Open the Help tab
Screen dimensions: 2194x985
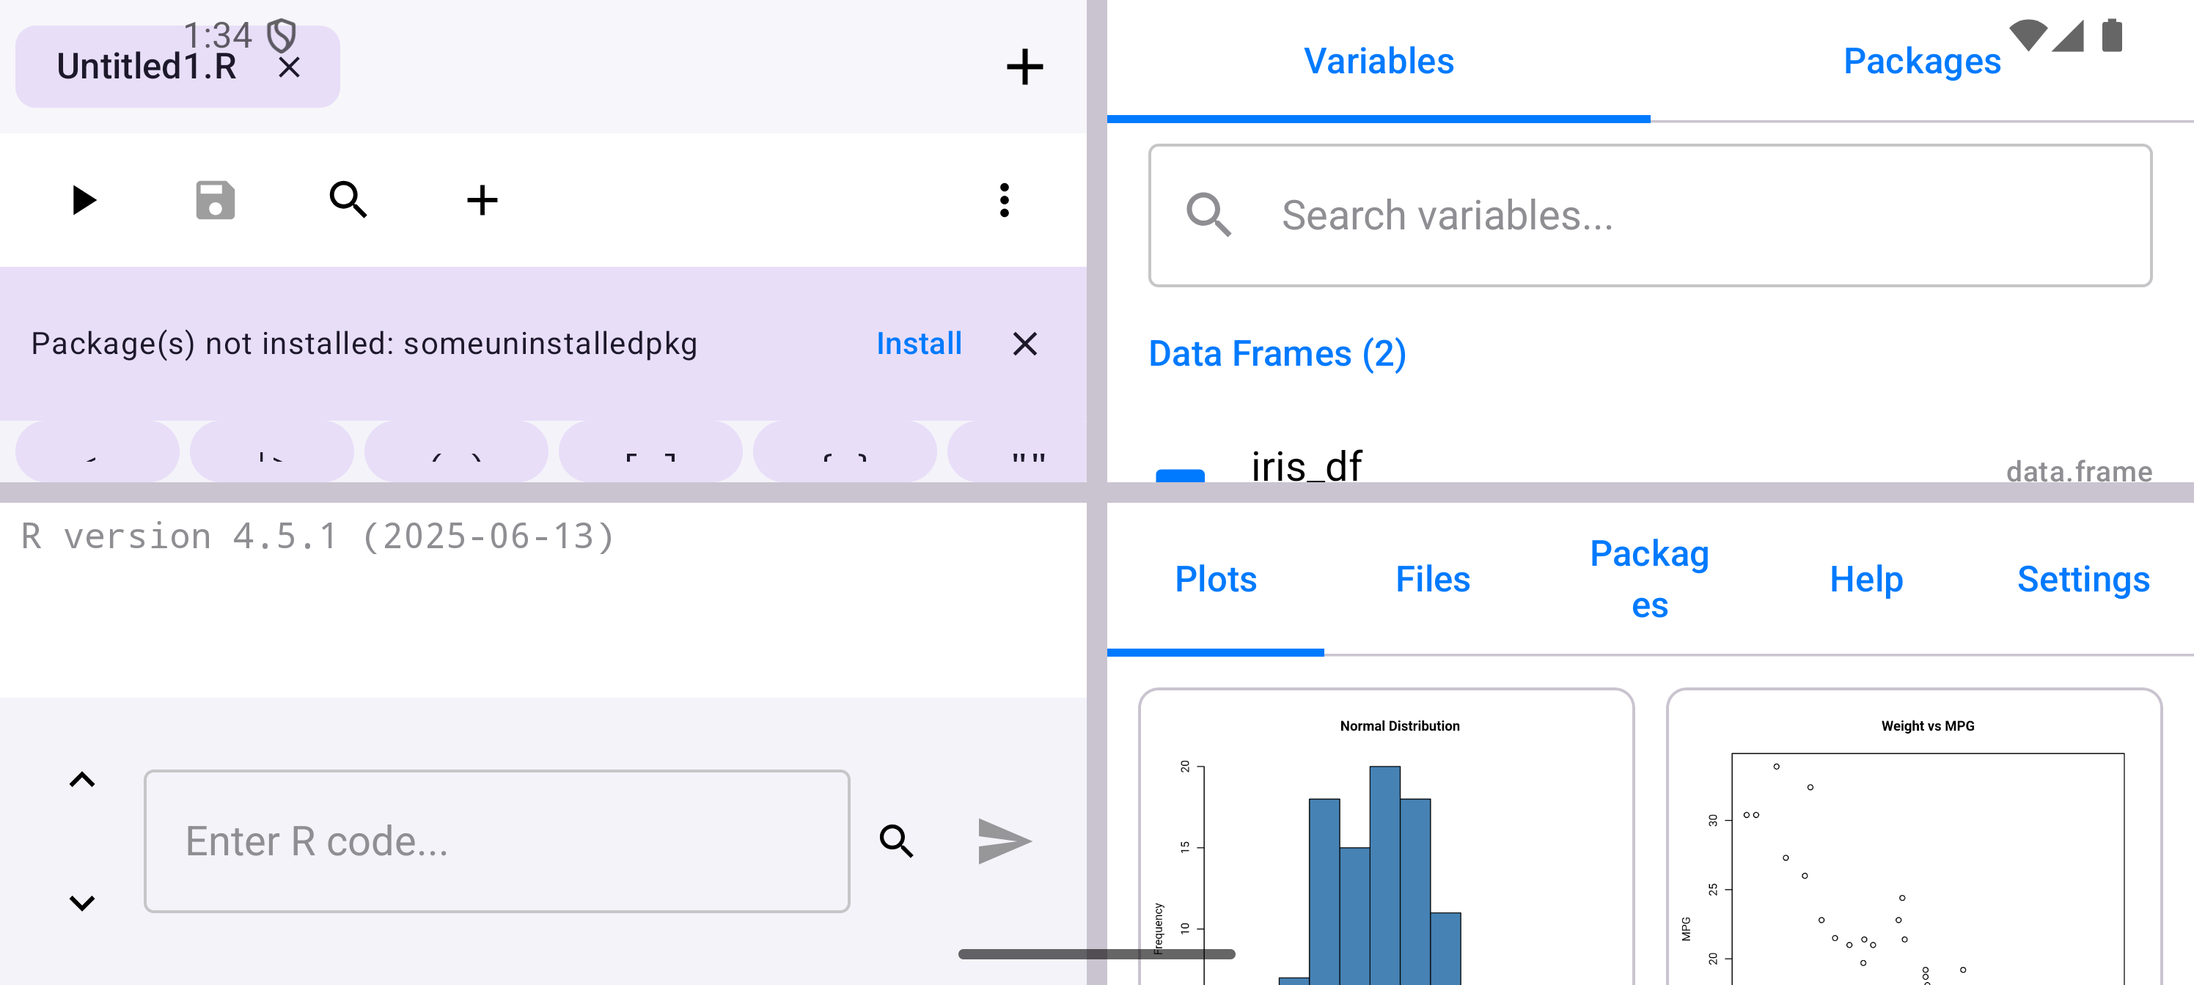click(x=1866, y=580)
